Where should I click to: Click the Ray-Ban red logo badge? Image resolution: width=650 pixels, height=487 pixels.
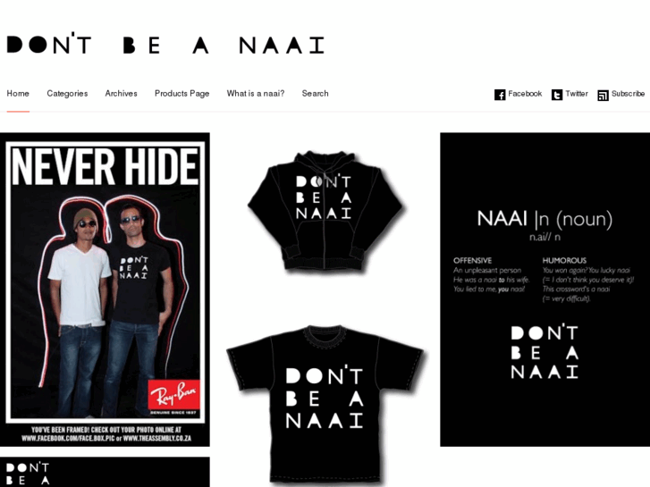pyautogui.click(x=173, y=395)
